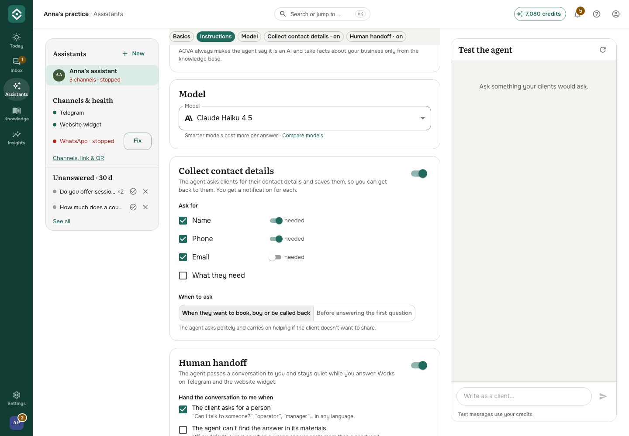Toggle the Human handoff switch
The height and width of the screenshot is (436, 629).
tap(419, 365)
